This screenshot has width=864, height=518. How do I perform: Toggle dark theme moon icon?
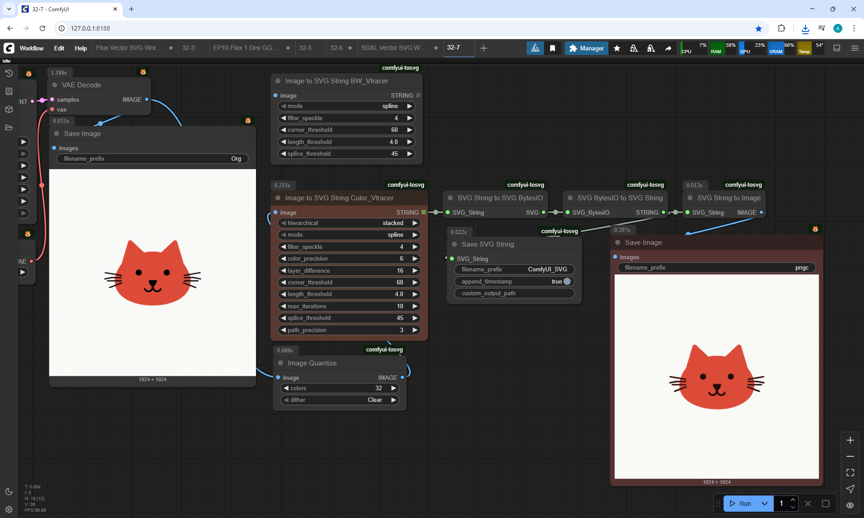click(9, 491)
